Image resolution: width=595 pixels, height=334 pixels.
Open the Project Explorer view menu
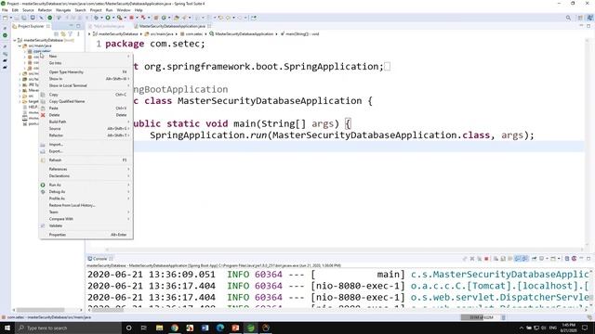click(x=78, y=34)
